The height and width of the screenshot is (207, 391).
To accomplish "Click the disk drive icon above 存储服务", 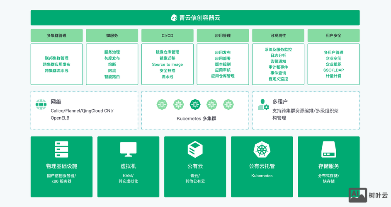I will pos(329,149).
